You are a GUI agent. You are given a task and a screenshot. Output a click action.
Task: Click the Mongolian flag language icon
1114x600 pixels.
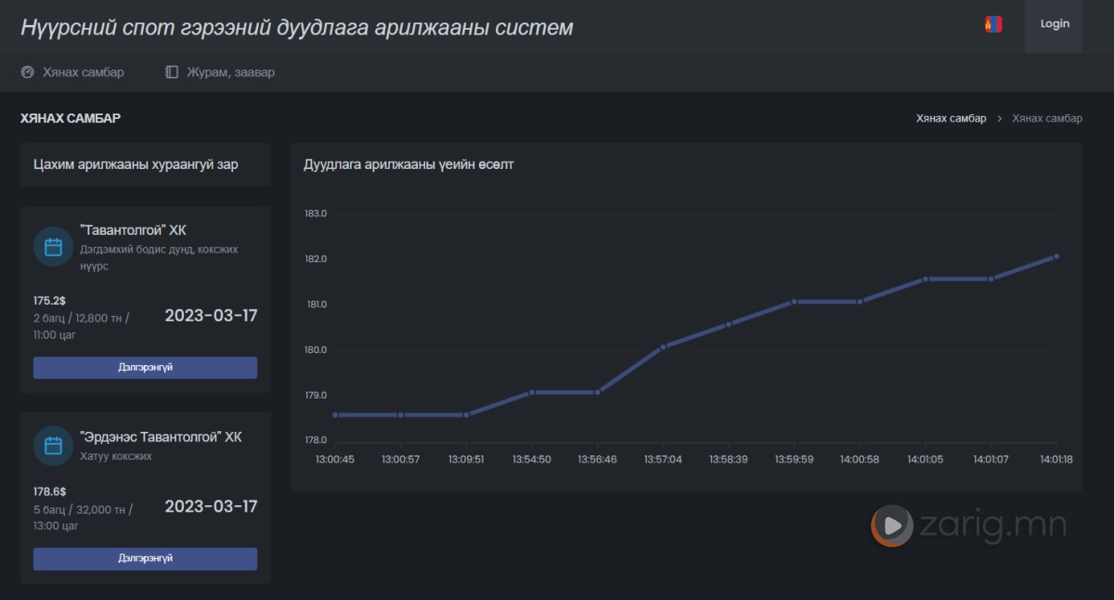point(993,25)
